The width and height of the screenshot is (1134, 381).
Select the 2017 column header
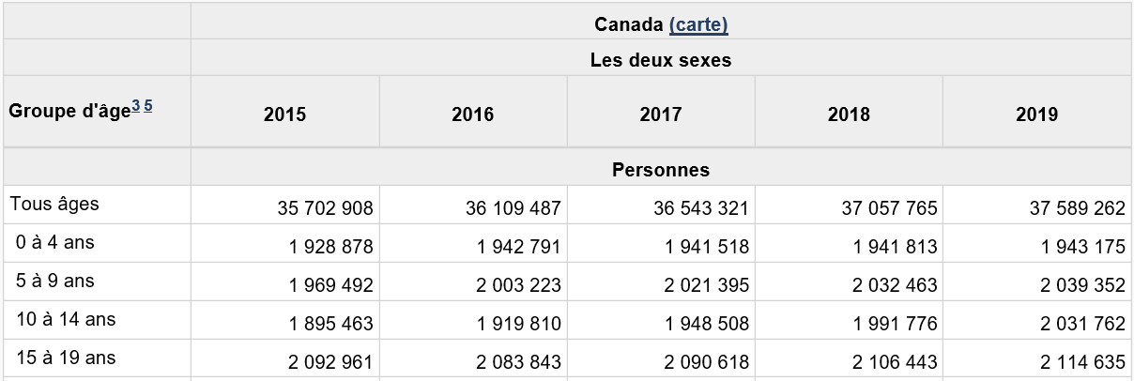coord(661,114)
